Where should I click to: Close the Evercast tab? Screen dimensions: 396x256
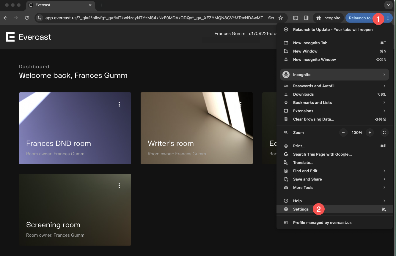[90, 5]
